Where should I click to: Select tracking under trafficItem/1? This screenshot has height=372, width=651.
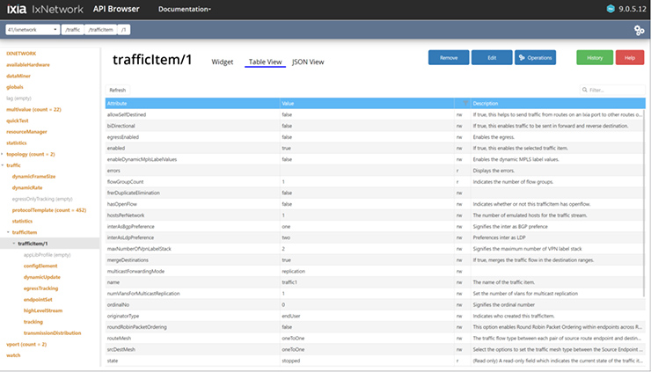(x=33, y=322)
